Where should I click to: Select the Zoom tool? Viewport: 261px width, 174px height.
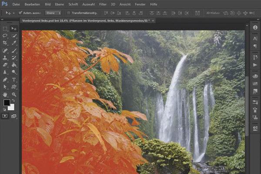[x=14, y=94]
